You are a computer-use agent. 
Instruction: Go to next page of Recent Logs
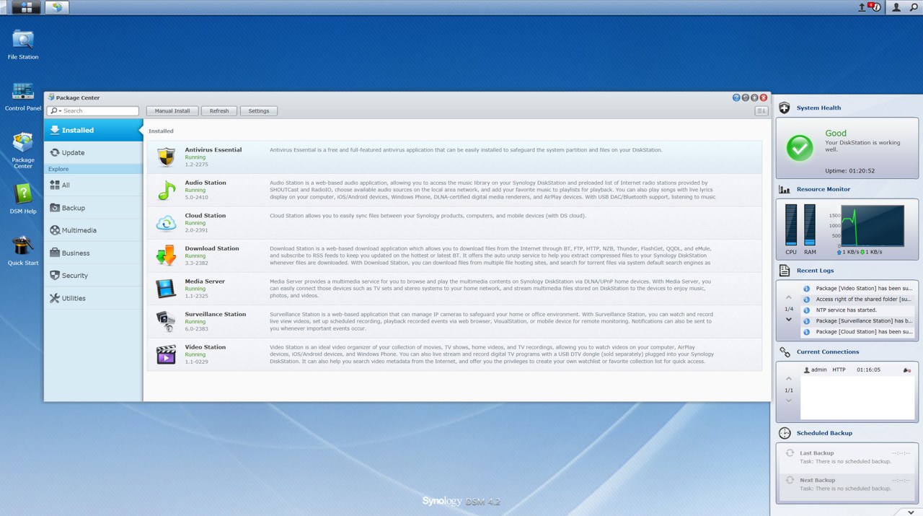click(x=788, y=320)
